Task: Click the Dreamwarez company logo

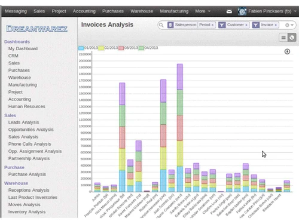Action: 37,29
